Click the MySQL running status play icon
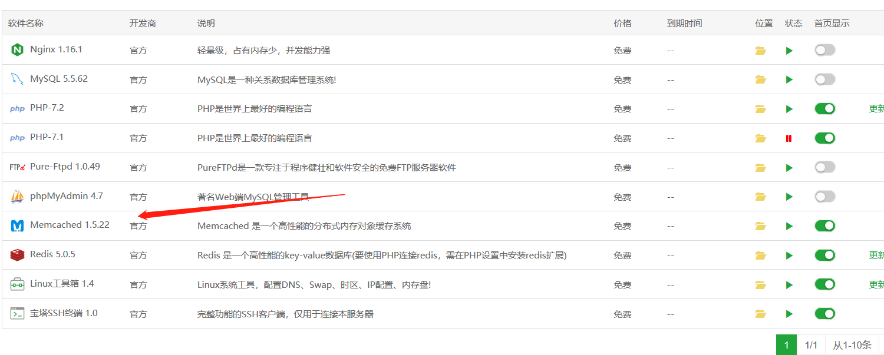This screenshot has height=355, width=884. [789, 79]
